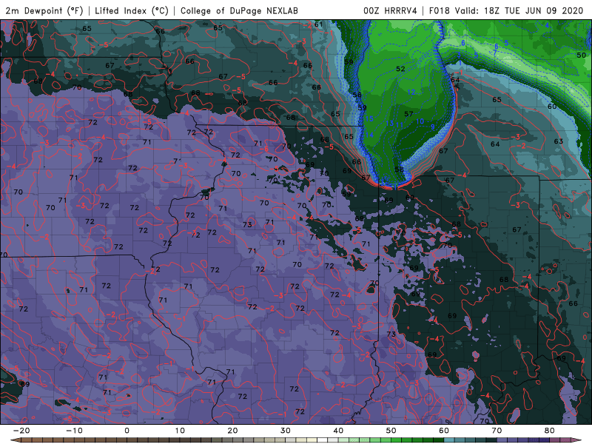Image resolution: width=592 pixels, height=444 pixels.
Task: Click the 50 label on the color scale
Action: tap(391, 431)
